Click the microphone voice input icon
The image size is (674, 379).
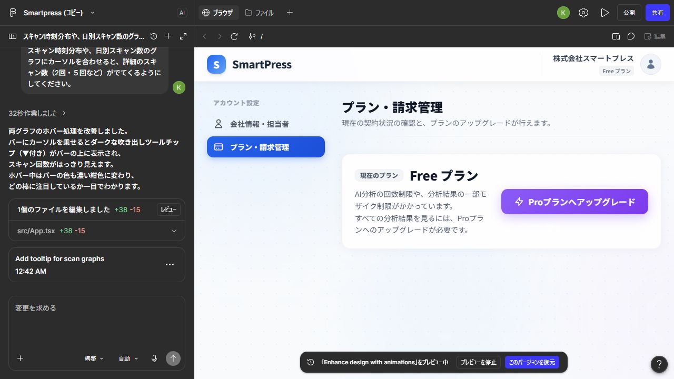point(154,358)
